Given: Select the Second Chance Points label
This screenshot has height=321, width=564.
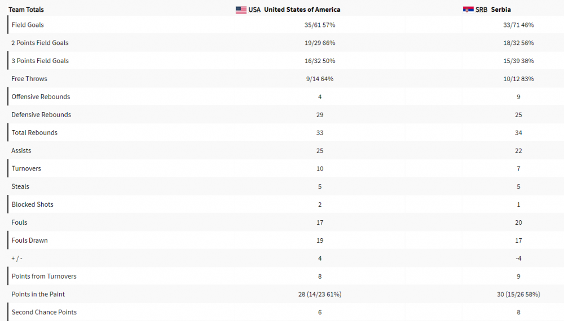Looking at the screenshot, I should (44, 313).
